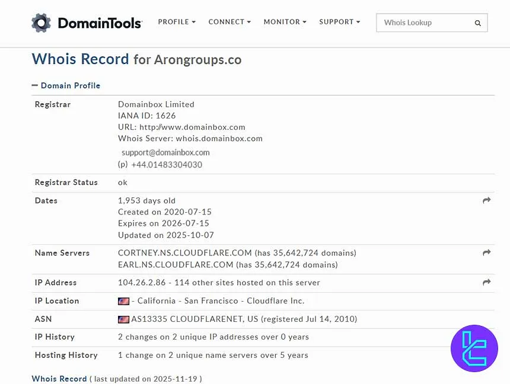Viewport: 510px width, 384px height.
Task: Follow the Whois Record link near the bottom
Action: coord(59,379)
